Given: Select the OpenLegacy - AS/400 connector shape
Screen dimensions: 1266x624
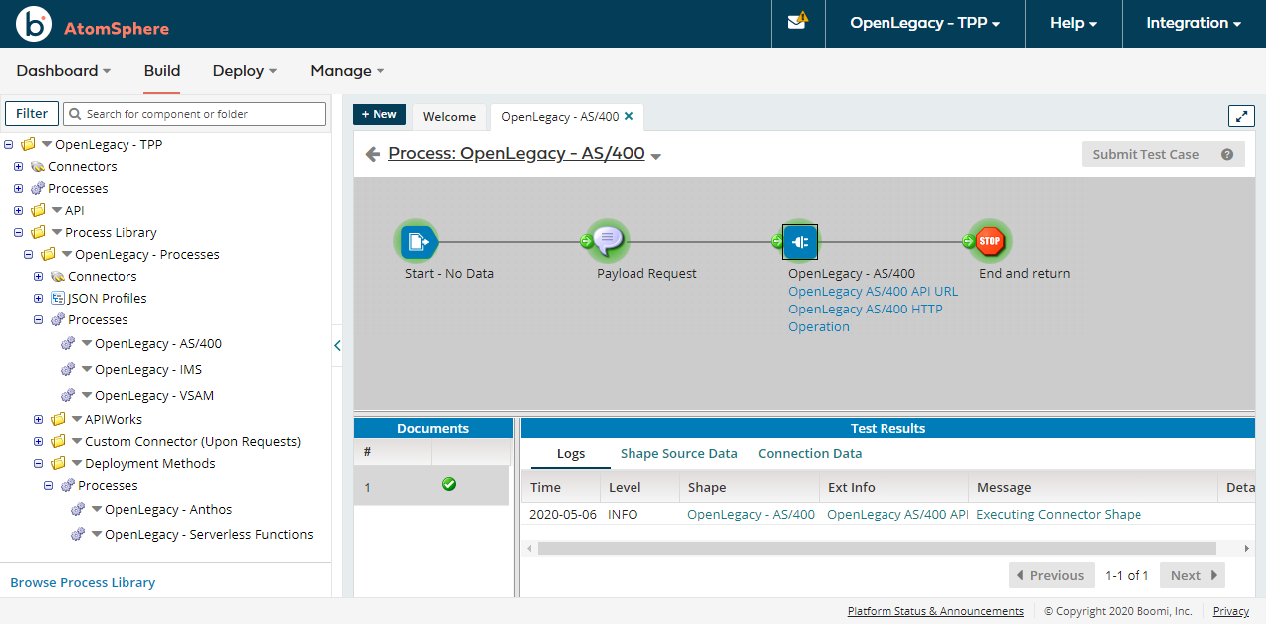Looking at the screenshot, I should coord(799,240).
